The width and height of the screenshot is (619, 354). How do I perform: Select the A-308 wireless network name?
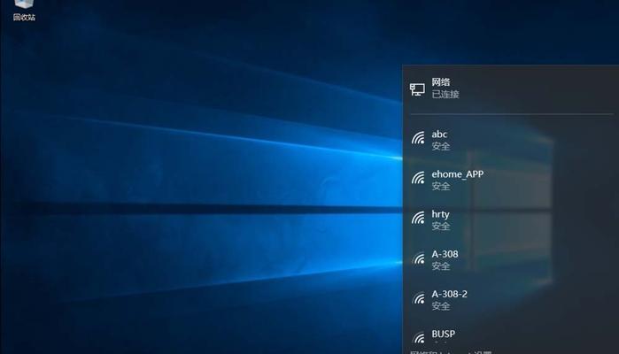445,254
